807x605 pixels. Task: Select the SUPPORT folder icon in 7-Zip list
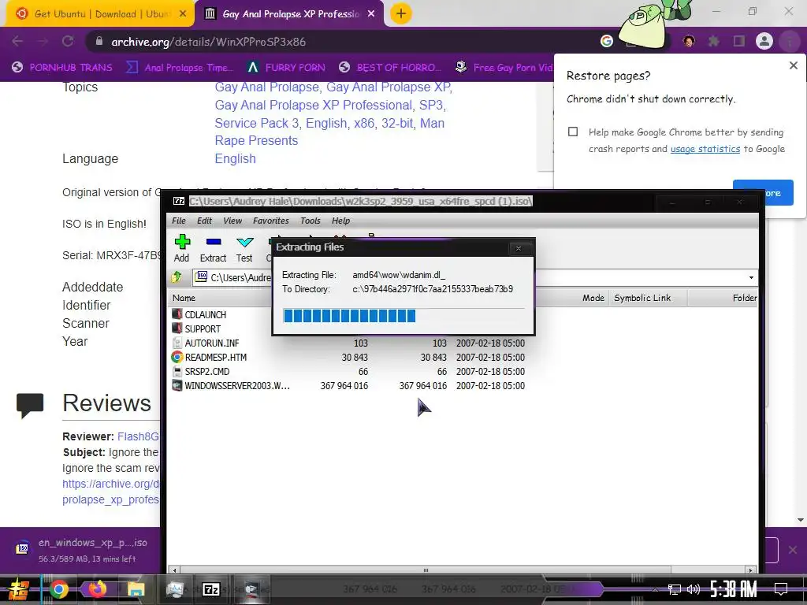tap(177, 328)
